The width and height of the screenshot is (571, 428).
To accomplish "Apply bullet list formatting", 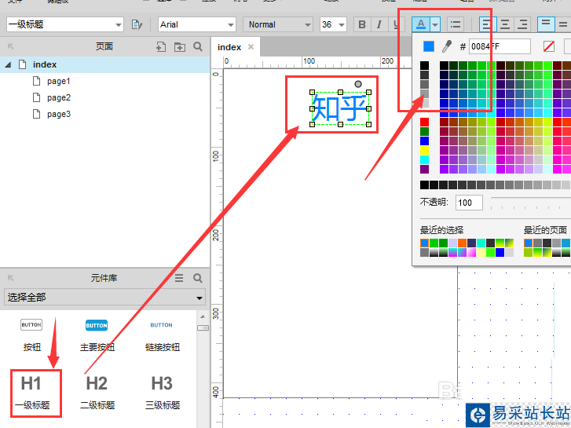I will pos(456,24).
